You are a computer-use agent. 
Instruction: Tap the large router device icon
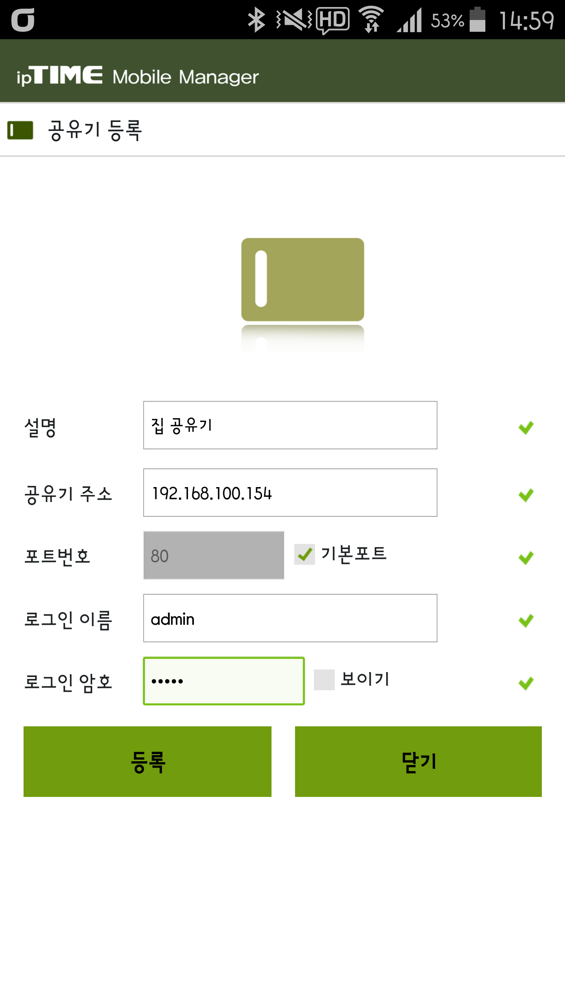coord(303,280)
